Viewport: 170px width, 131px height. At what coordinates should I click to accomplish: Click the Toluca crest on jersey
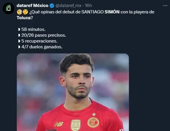click(93, 122)
